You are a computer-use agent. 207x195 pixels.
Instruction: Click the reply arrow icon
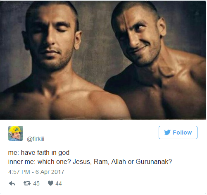[x=12, y=183]
